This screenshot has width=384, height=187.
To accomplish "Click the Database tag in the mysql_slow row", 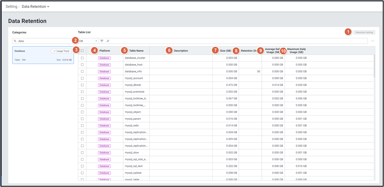I will pos(104,153).
